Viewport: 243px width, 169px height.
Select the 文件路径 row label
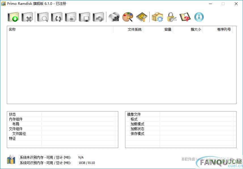coord(19,134)
